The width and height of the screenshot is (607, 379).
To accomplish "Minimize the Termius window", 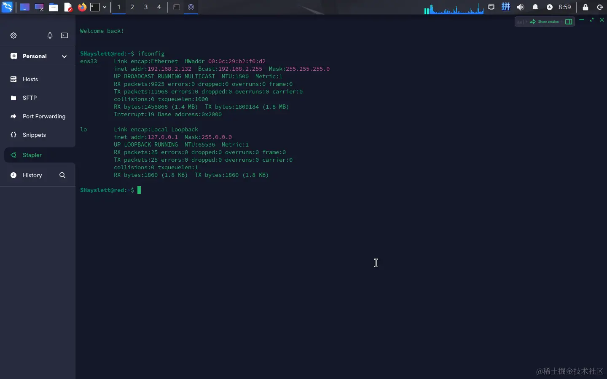I will point(582,20).
